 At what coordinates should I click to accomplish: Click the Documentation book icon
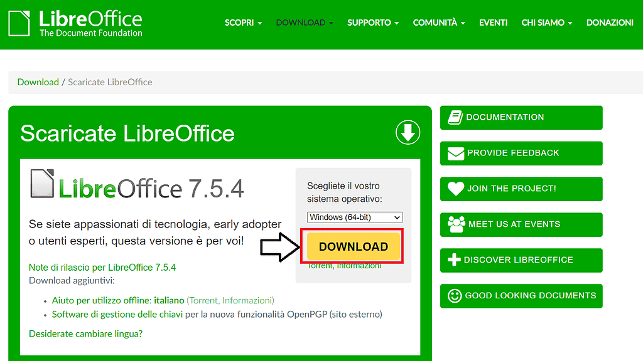(455, 117)
